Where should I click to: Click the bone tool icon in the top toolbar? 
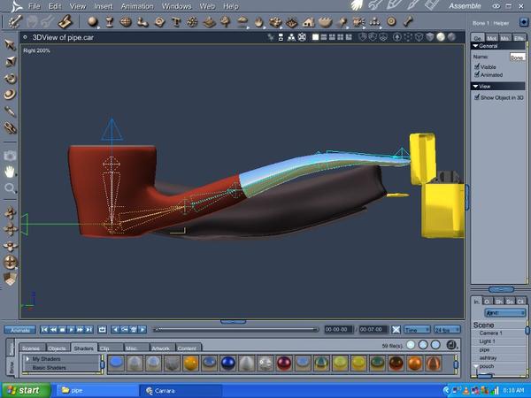(x=408, y=21)
